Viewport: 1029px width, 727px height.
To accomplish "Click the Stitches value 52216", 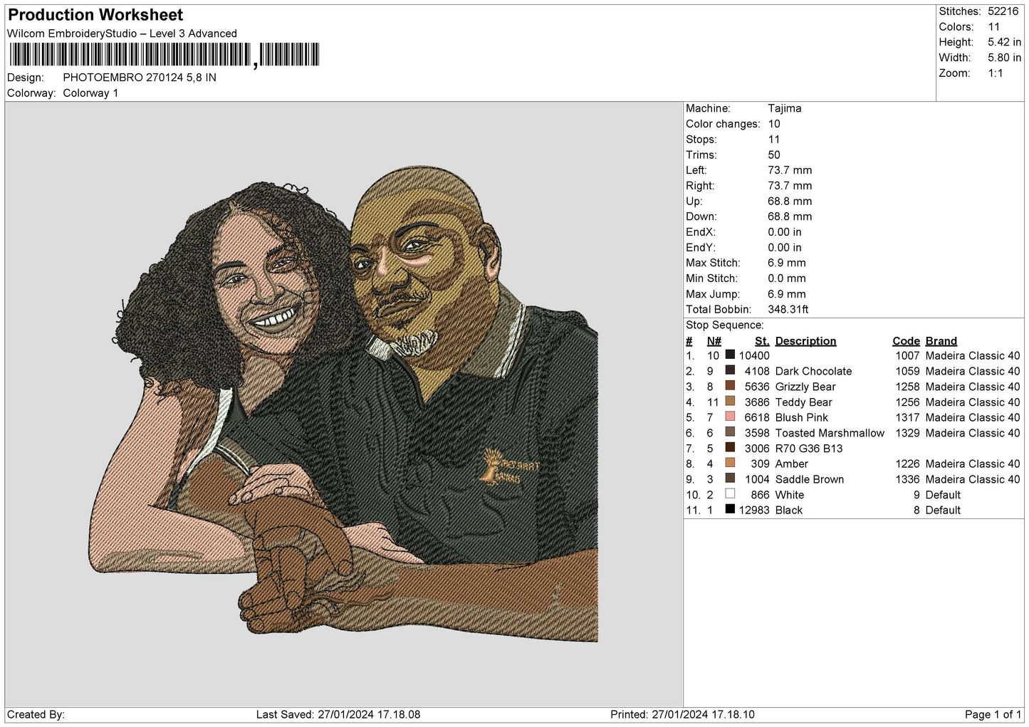I will [x=1003, y=11].
